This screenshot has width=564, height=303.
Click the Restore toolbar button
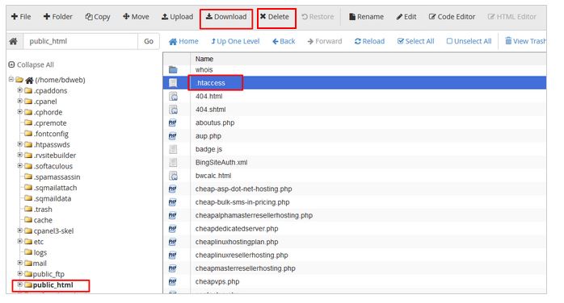click(x=318, y=17)
